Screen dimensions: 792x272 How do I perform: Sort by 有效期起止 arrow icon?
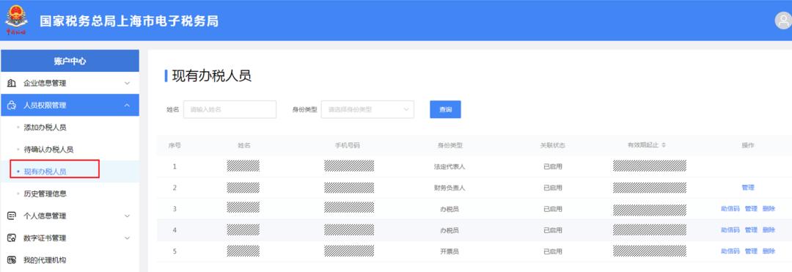663,145
